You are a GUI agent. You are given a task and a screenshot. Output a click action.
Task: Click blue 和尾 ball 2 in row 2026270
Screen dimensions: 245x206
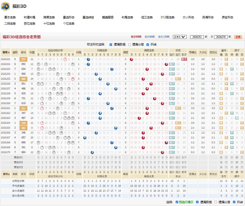(92, 152)
